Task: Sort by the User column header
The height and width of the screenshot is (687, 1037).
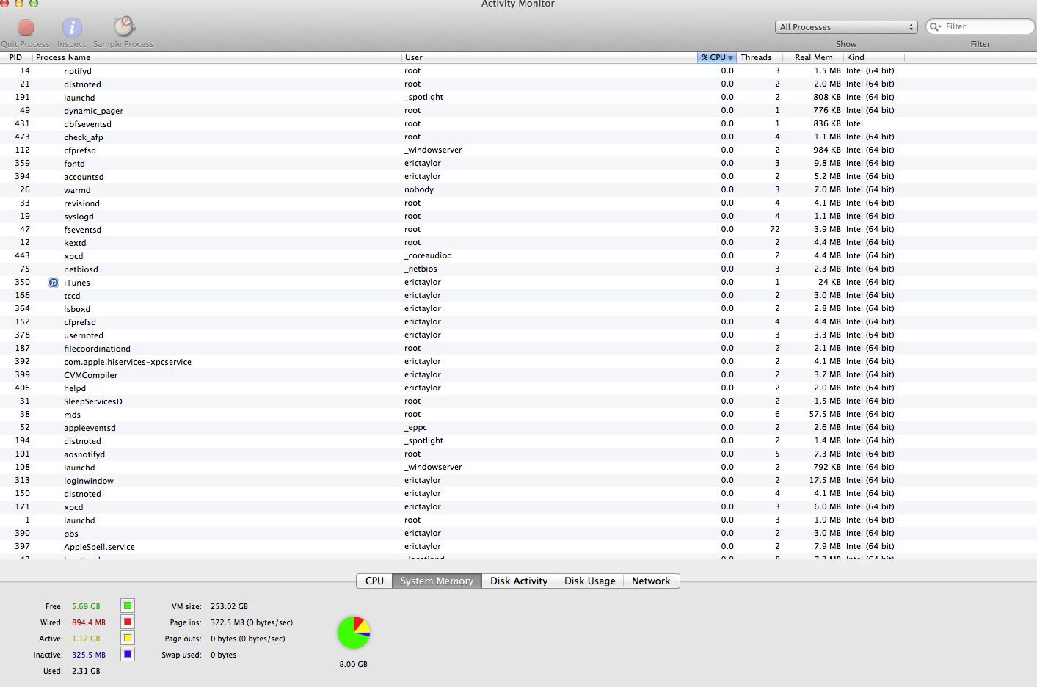Action: pos(549,57)
